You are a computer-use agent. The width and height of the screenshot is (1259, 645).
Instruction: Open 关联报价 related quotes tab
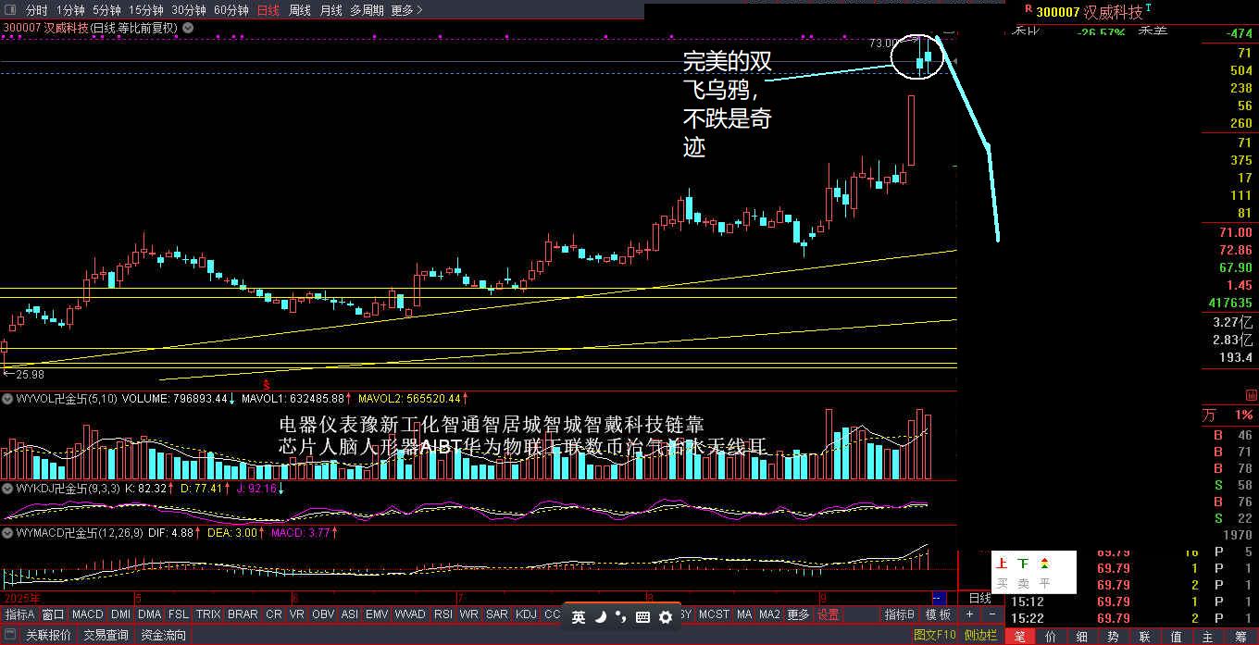pos(48,635)
